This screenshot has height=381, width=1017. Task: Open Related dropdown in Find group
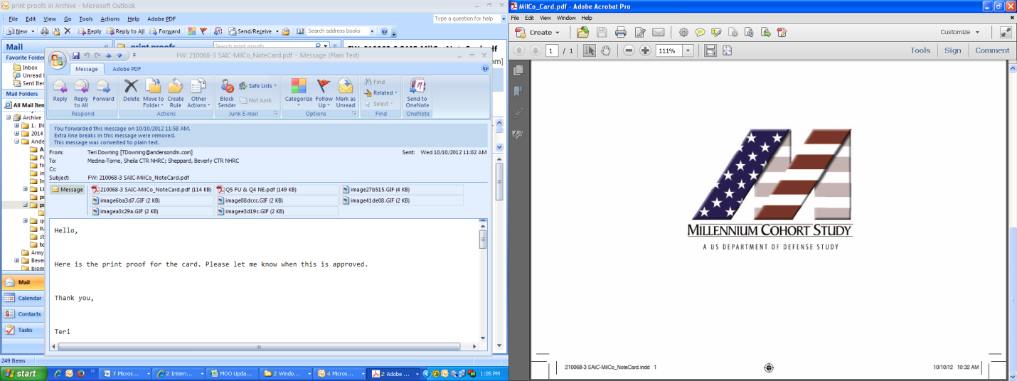[x=381, y=92]
